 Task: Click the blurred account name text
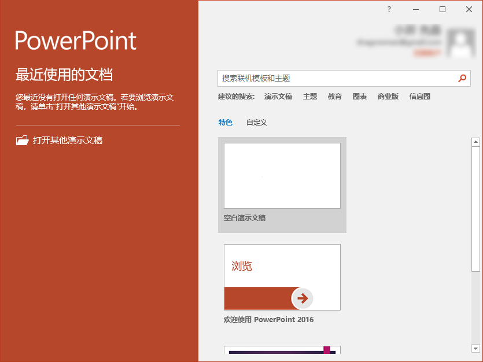[x=418, y=30]
